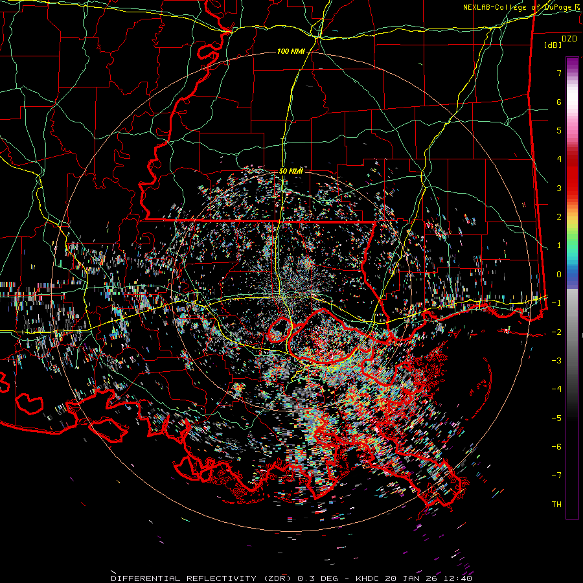The height and width of the screenshot is (583, 583).
Task: Click the '-2' value on the dB scale
Action: pos(556,332)
